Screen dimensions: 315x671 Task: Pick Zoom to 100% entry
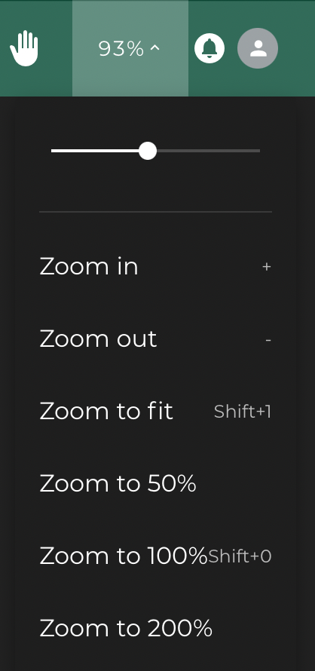[155, 556]
